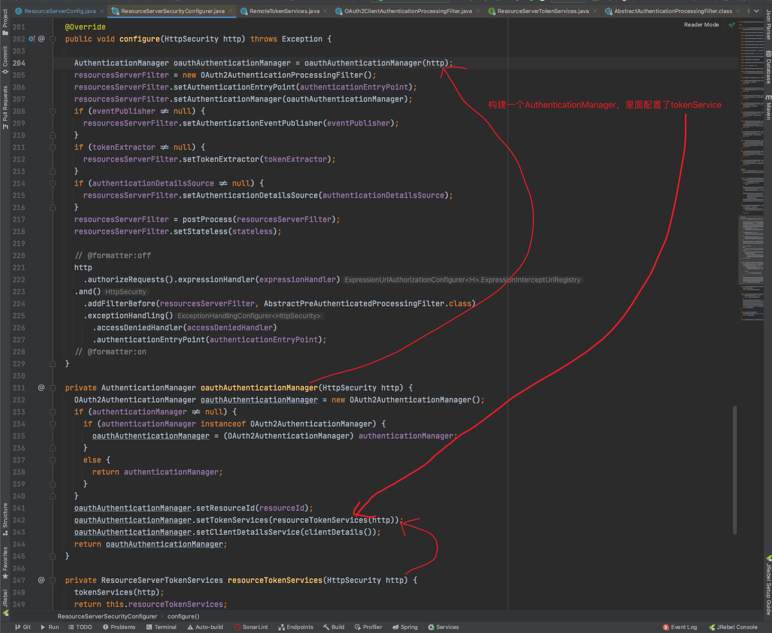The image size is (772, 633).
Task: Fold the resourceTokenServices method at line 247
Action: click(x=53, y=580)
